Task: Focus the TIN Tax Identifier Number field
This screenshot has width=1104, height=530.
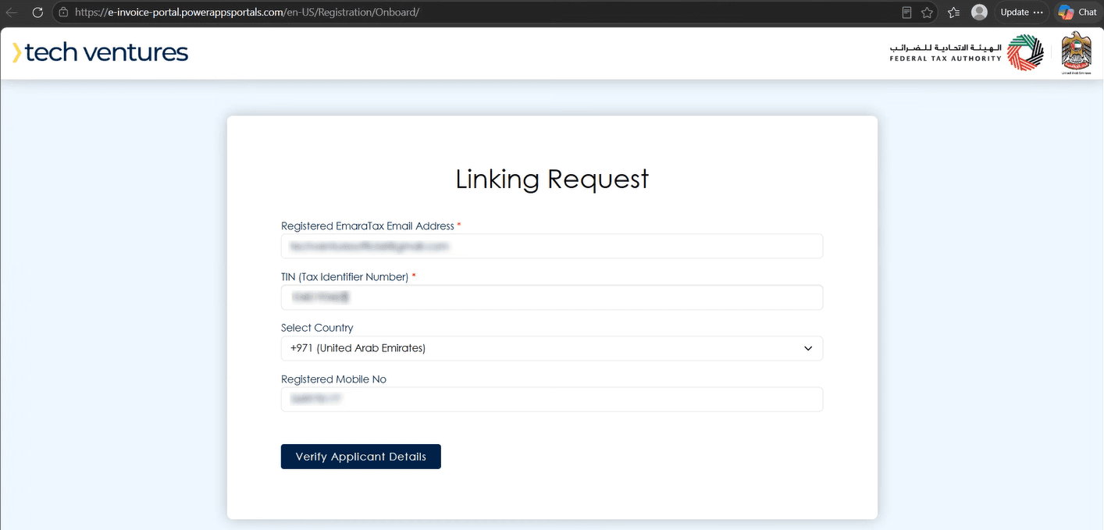Action: click(x=552, y=297)
